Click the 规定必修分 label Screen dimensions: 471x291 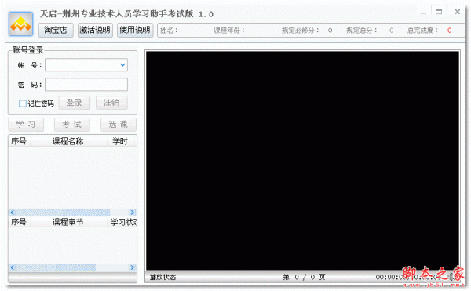click(300, 31)
